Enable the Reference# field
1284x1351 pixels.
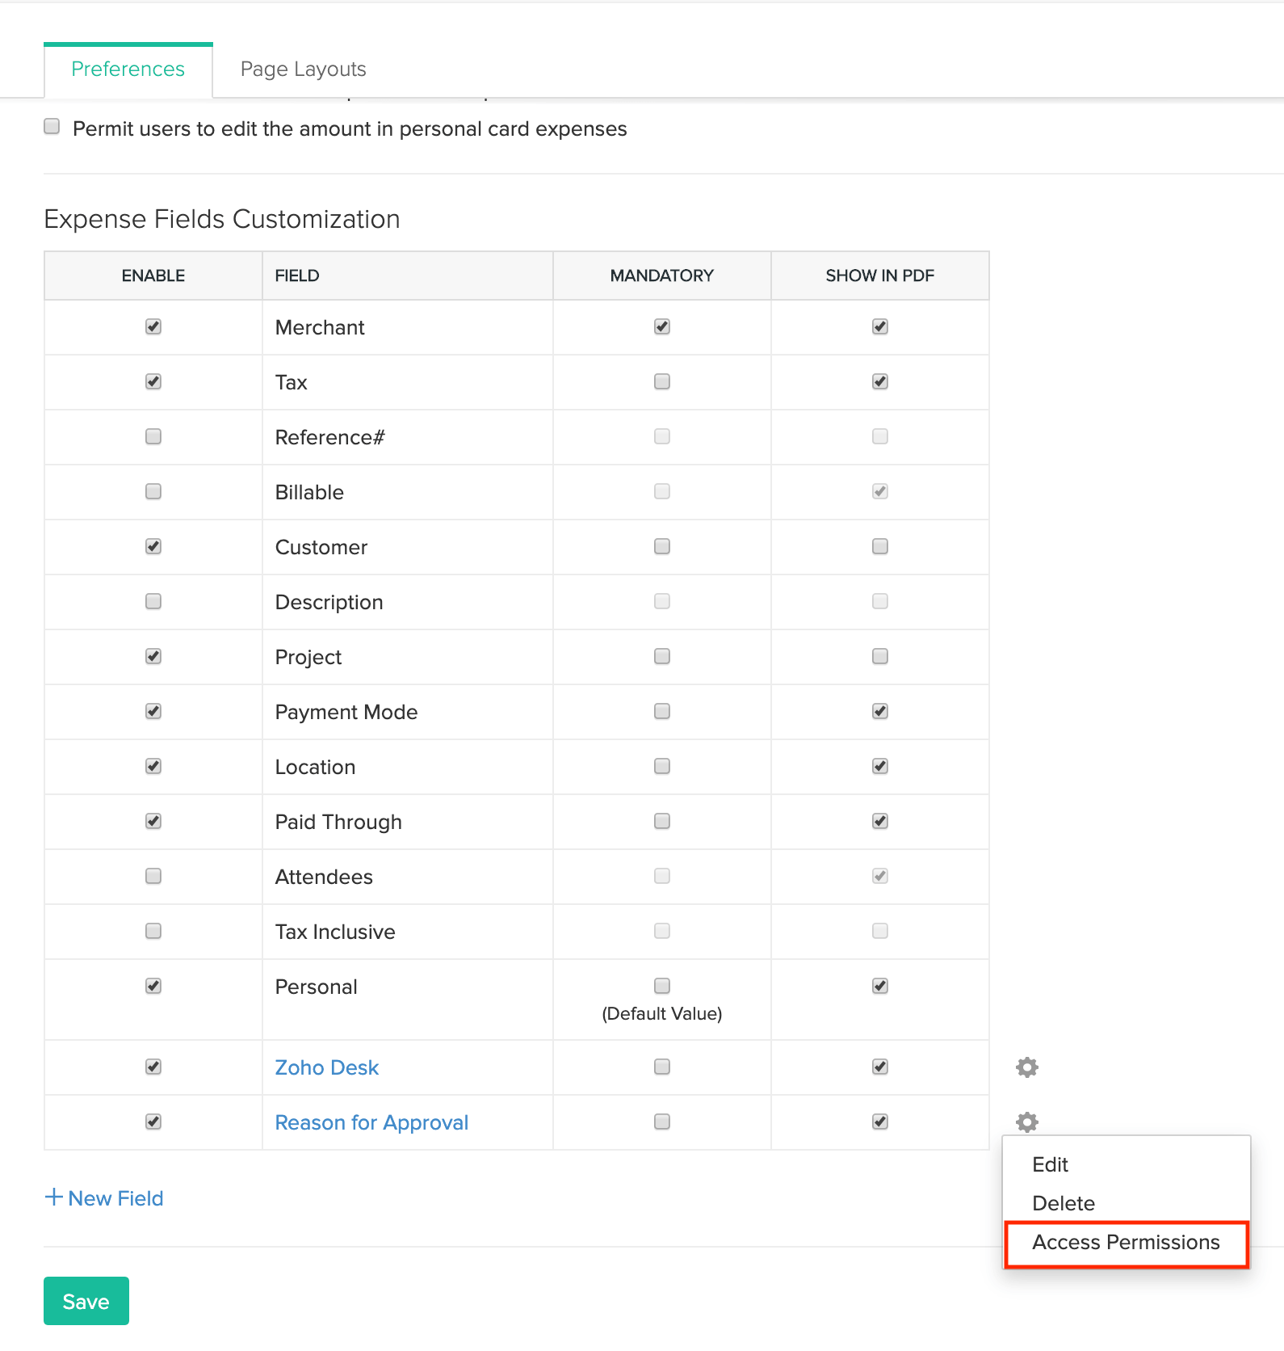coord(153,436)
